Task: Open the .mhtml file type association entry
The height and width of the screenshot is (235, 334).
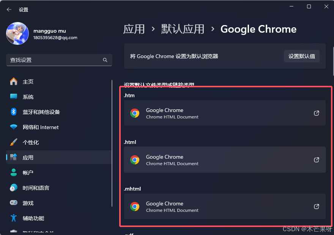Action: (x=225, y=207)
